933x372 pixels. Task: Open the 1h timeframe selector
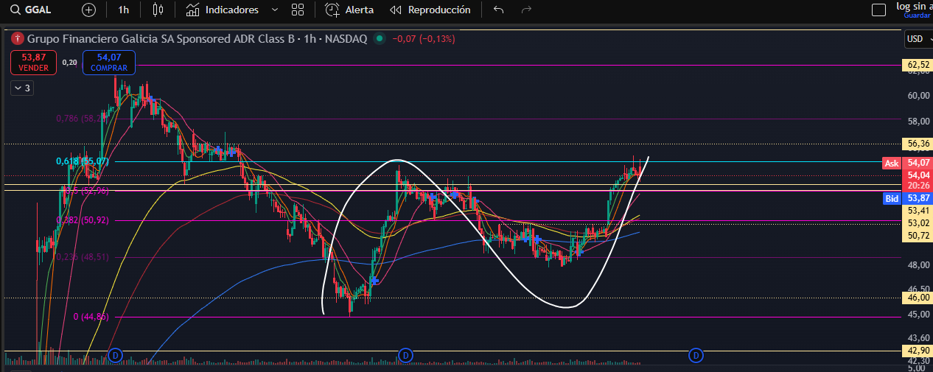click(x=123, y=10)
